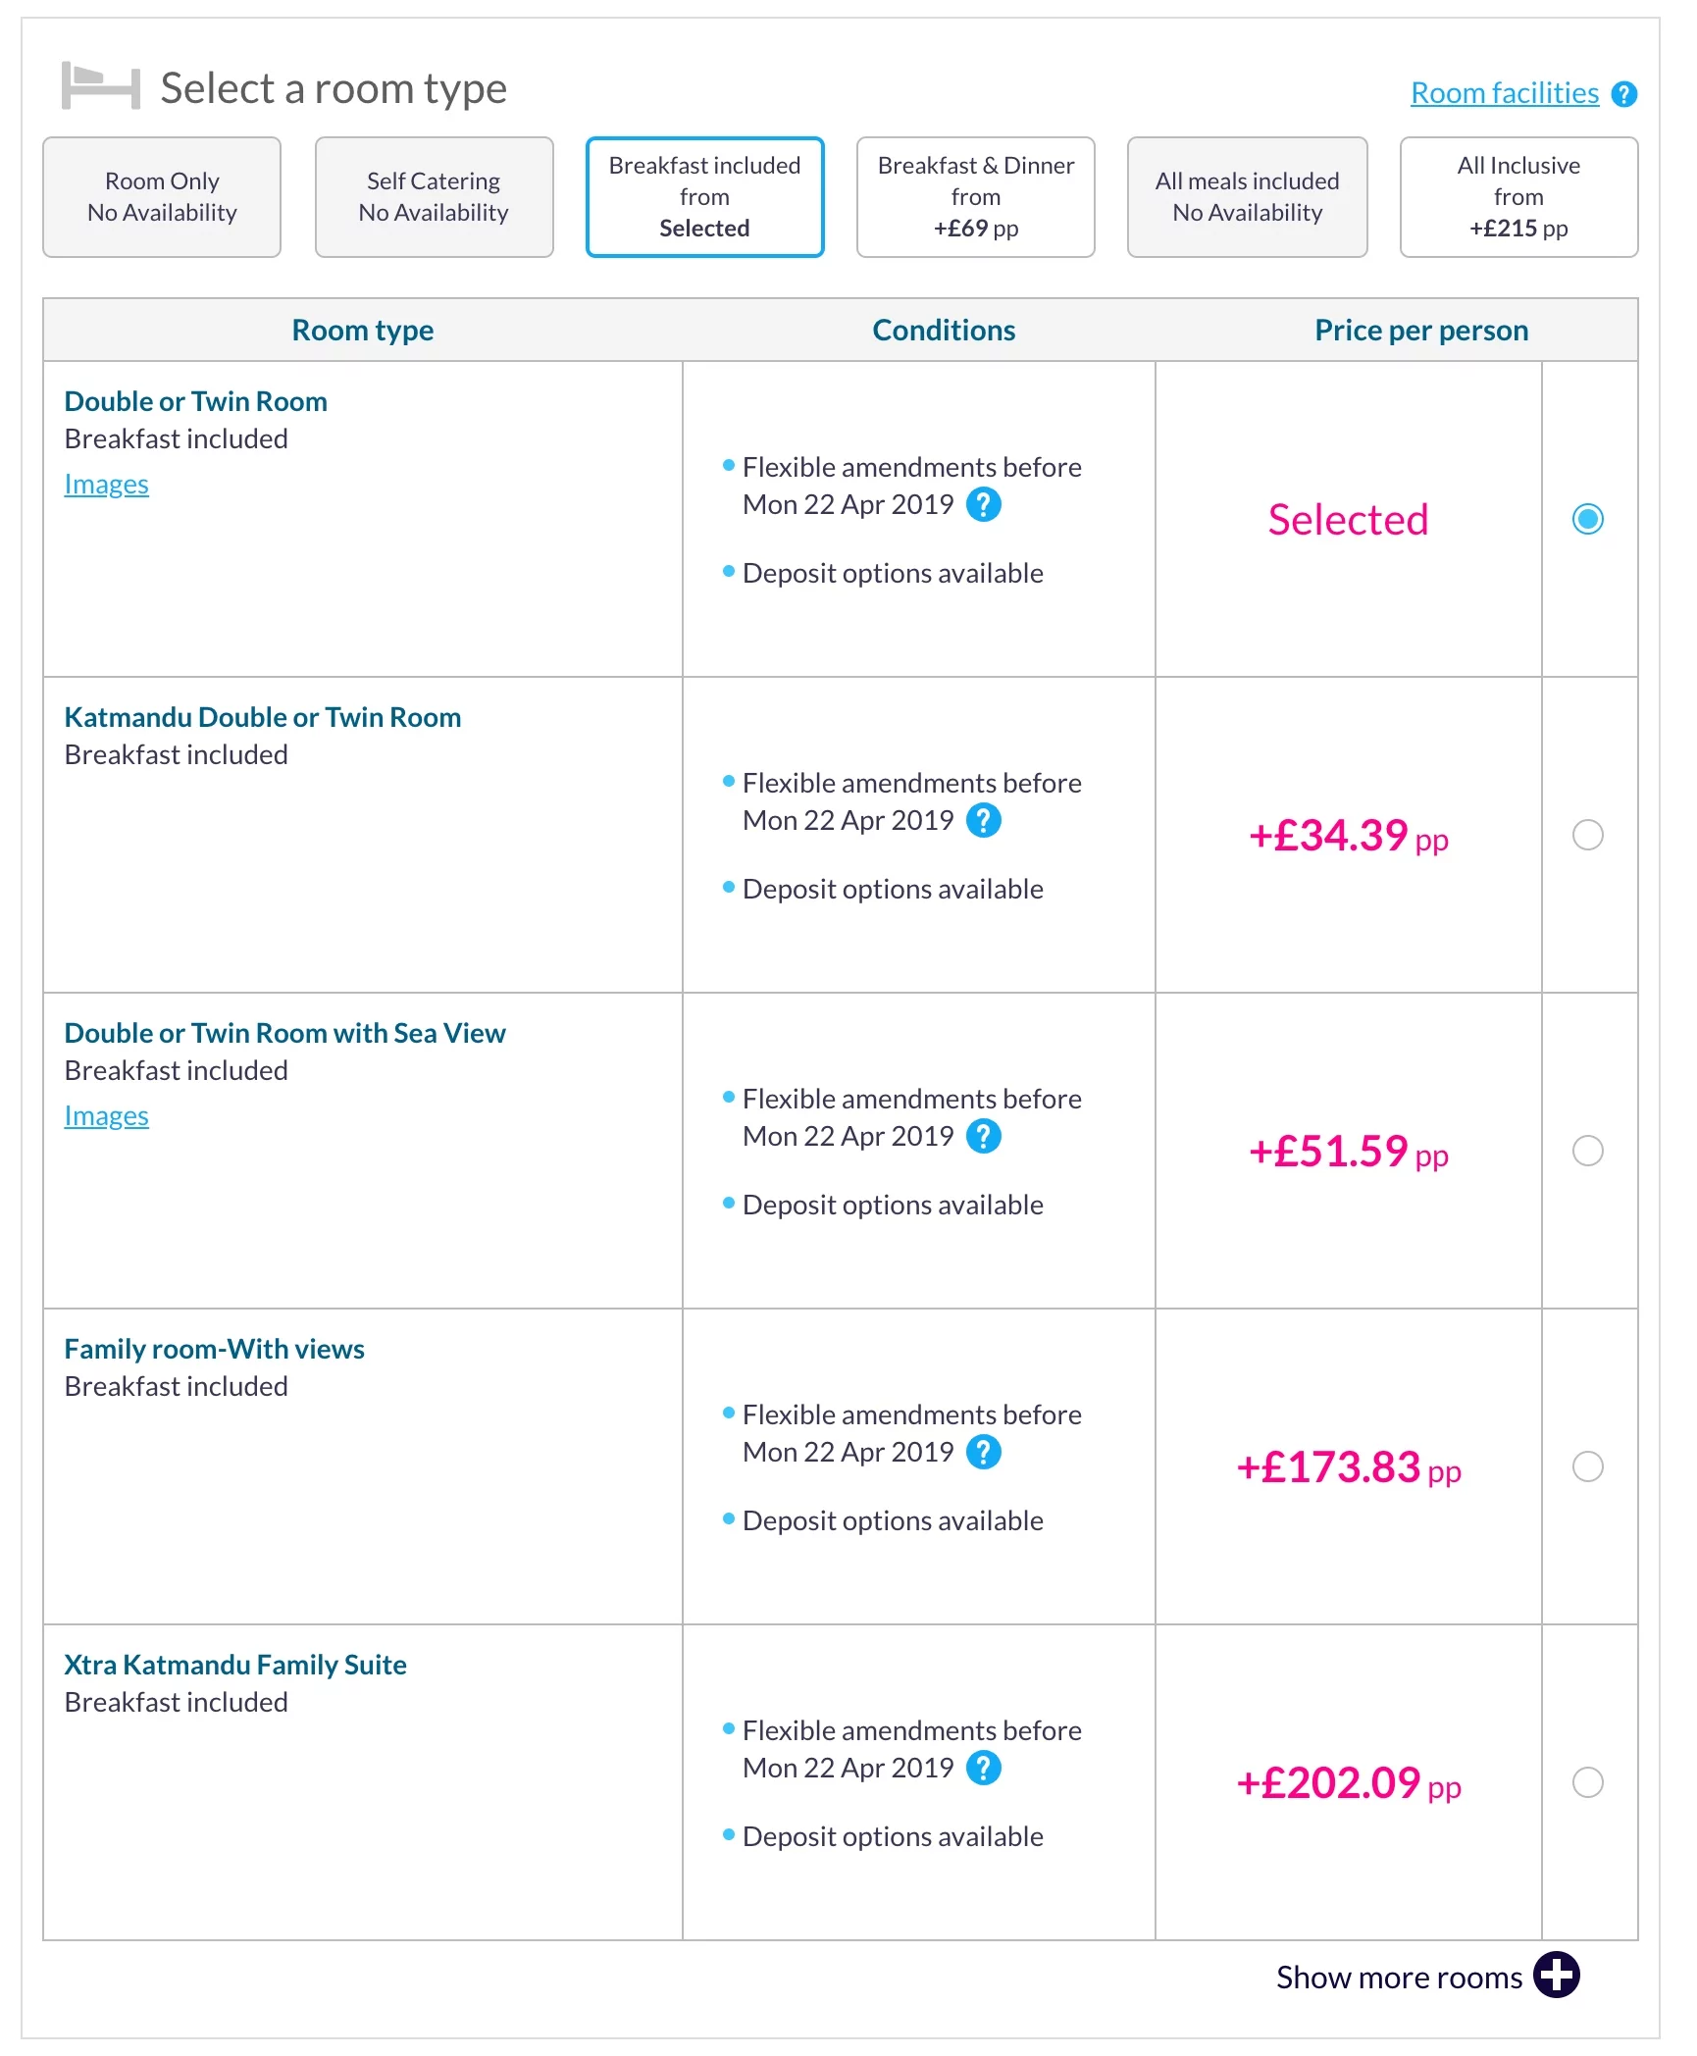Open amendments help icon for Katmandu Double Room
Screen dimensions: 1697x2056
[983, 820]
